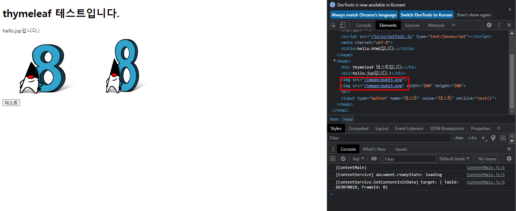
Task: Click Always match Chrome's language button
Action: tap(364, 15)
